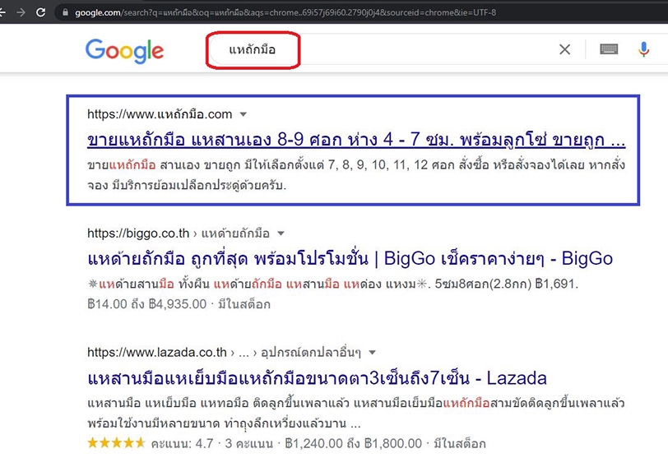Screen dimensions: 668x467
Task: Expand dropdown next to www.แหถักมือ.com
Action: coord(244,114)
